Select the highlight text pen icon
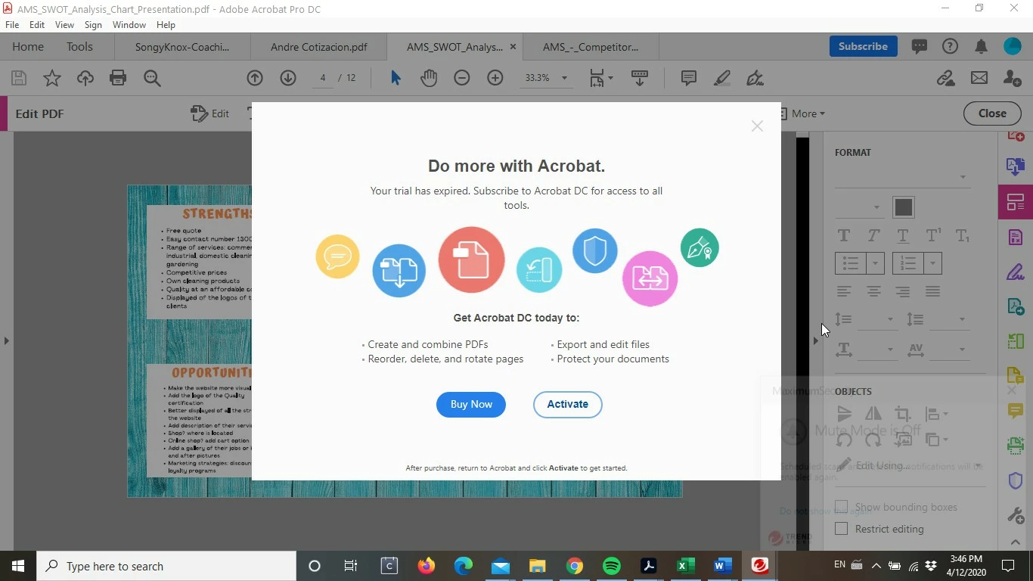 coord(722,78)
